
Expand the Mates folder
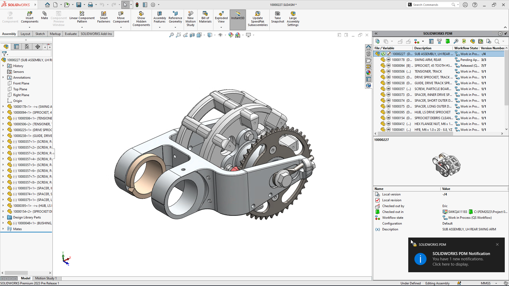[x=3, y=229]
